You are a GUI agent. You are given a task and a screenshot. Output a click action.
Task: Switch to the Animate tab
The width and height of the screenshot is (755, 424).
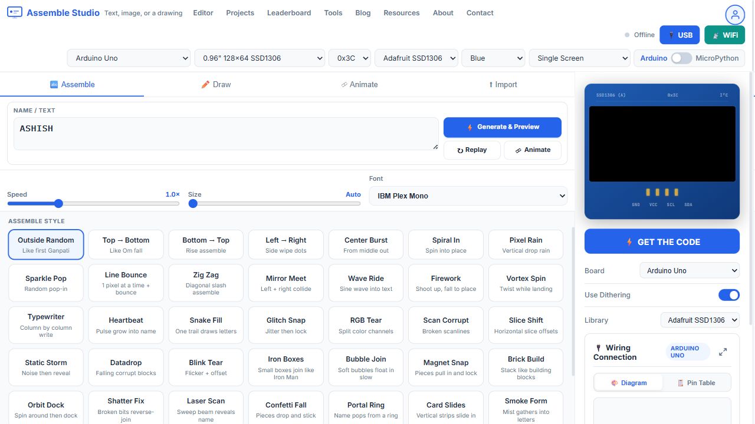point(359,84)
